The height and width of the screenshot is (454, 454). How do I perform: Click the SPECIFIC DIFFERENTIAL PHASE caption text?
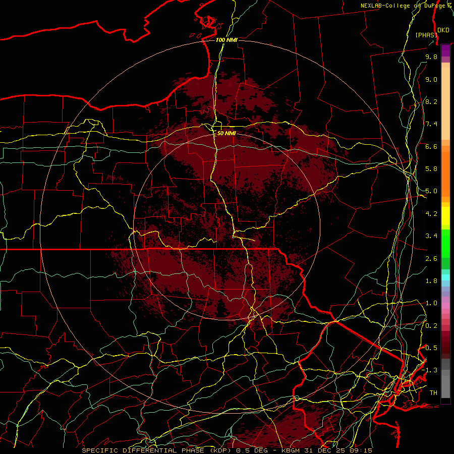pyautogui.click(x=144, y=450)
